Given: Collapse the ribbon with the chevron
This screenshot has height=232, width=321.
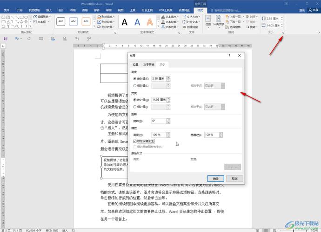Looking at the screenshot, I should pos(319,32).
